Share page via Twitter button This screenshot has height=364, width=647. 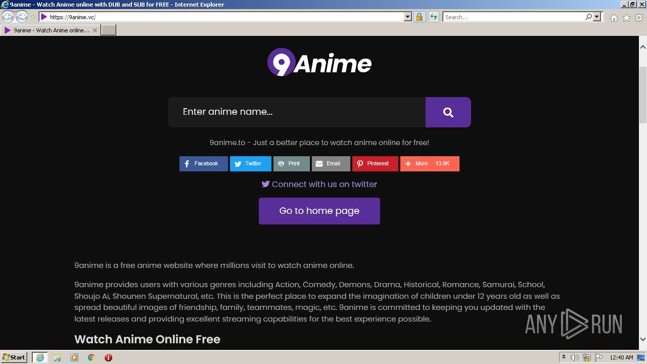click(250, 164)
